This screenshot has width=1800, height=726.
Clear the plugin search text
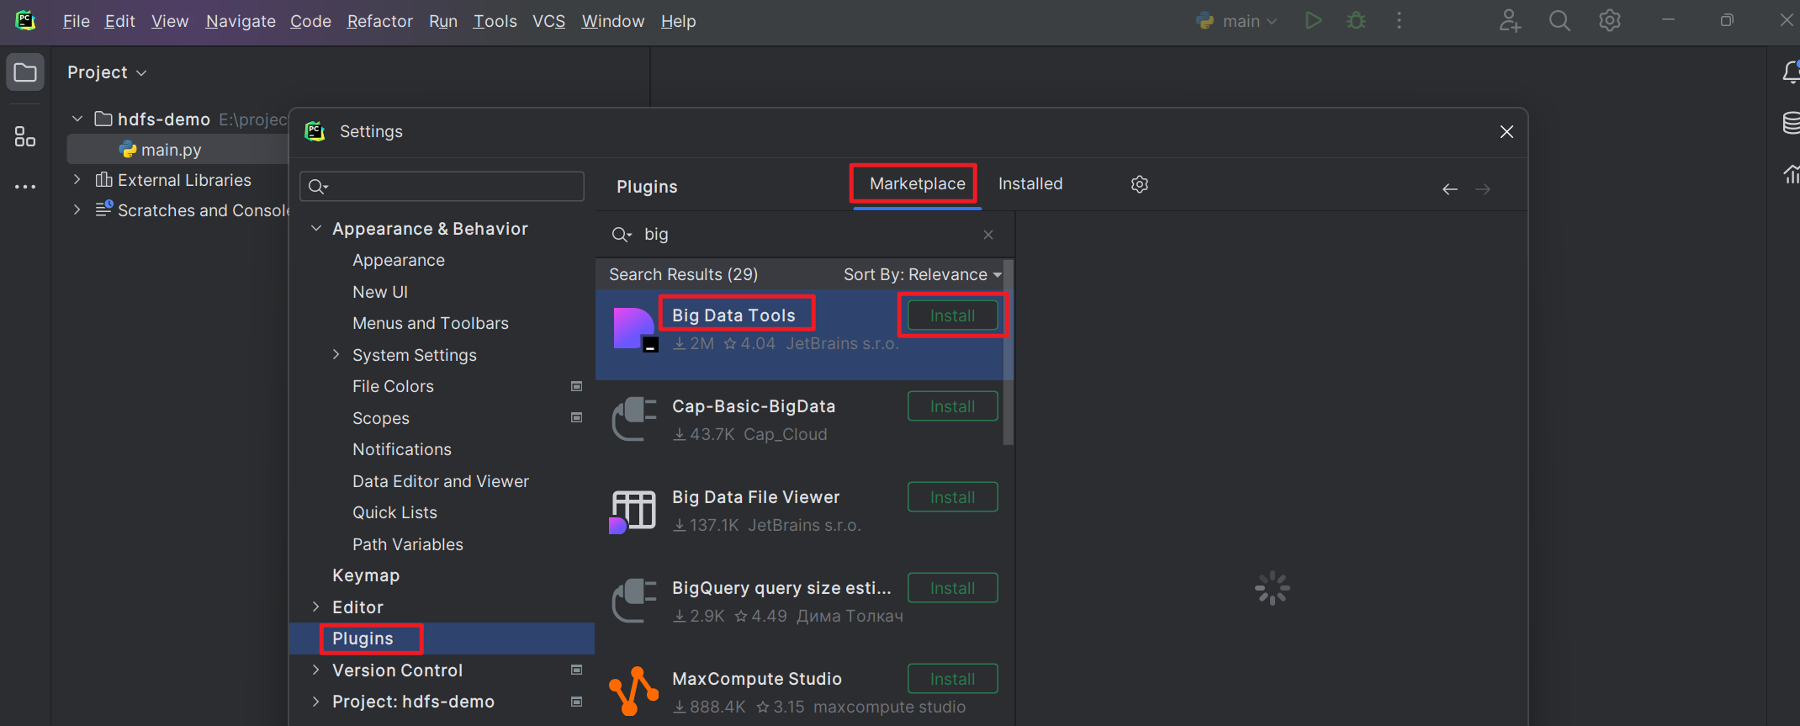coord(988,235)
